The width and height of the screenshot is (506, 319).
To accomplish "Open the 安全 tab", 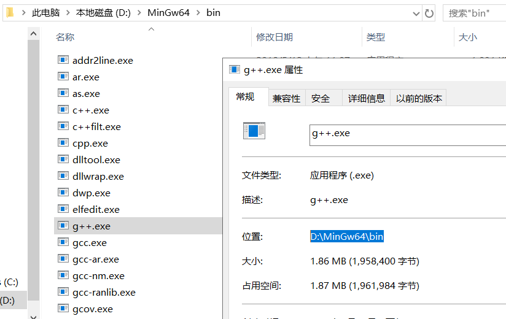I will point(324,98).
